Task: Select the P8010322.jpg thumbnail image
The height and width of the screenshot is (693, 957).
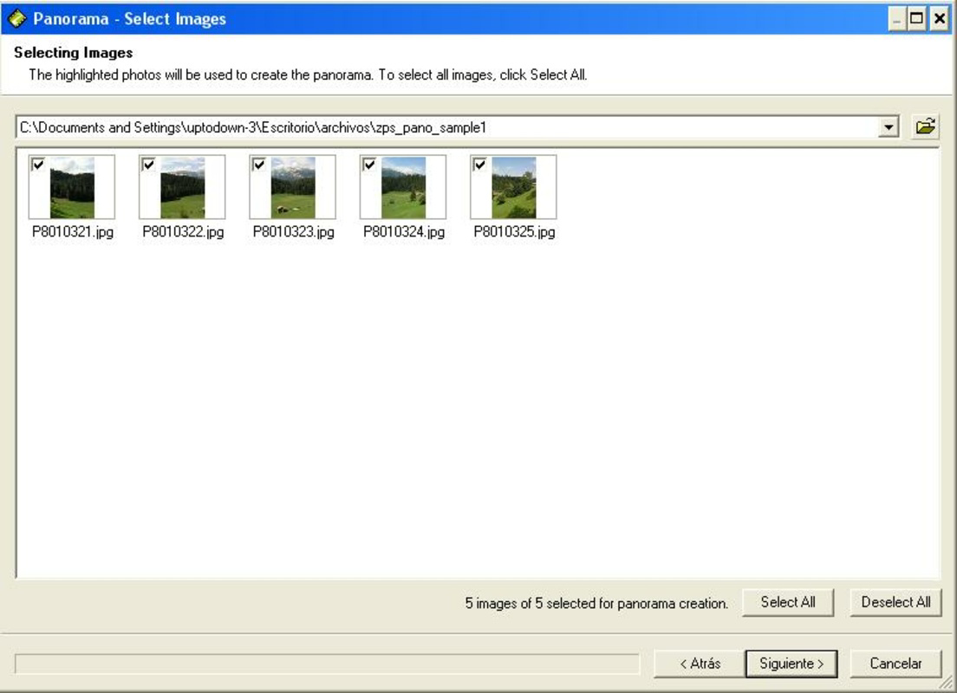Action: point(183,187)
